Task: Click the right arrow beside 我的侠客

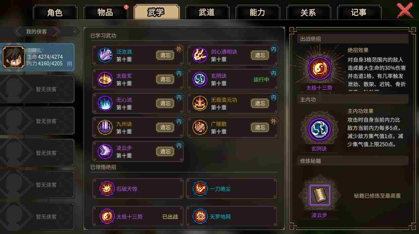Action: click(x=56, y=32)
